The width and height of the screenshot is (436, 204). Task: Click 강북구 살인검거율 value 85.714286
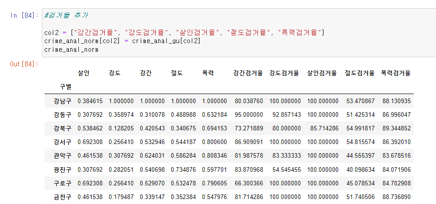324,128
